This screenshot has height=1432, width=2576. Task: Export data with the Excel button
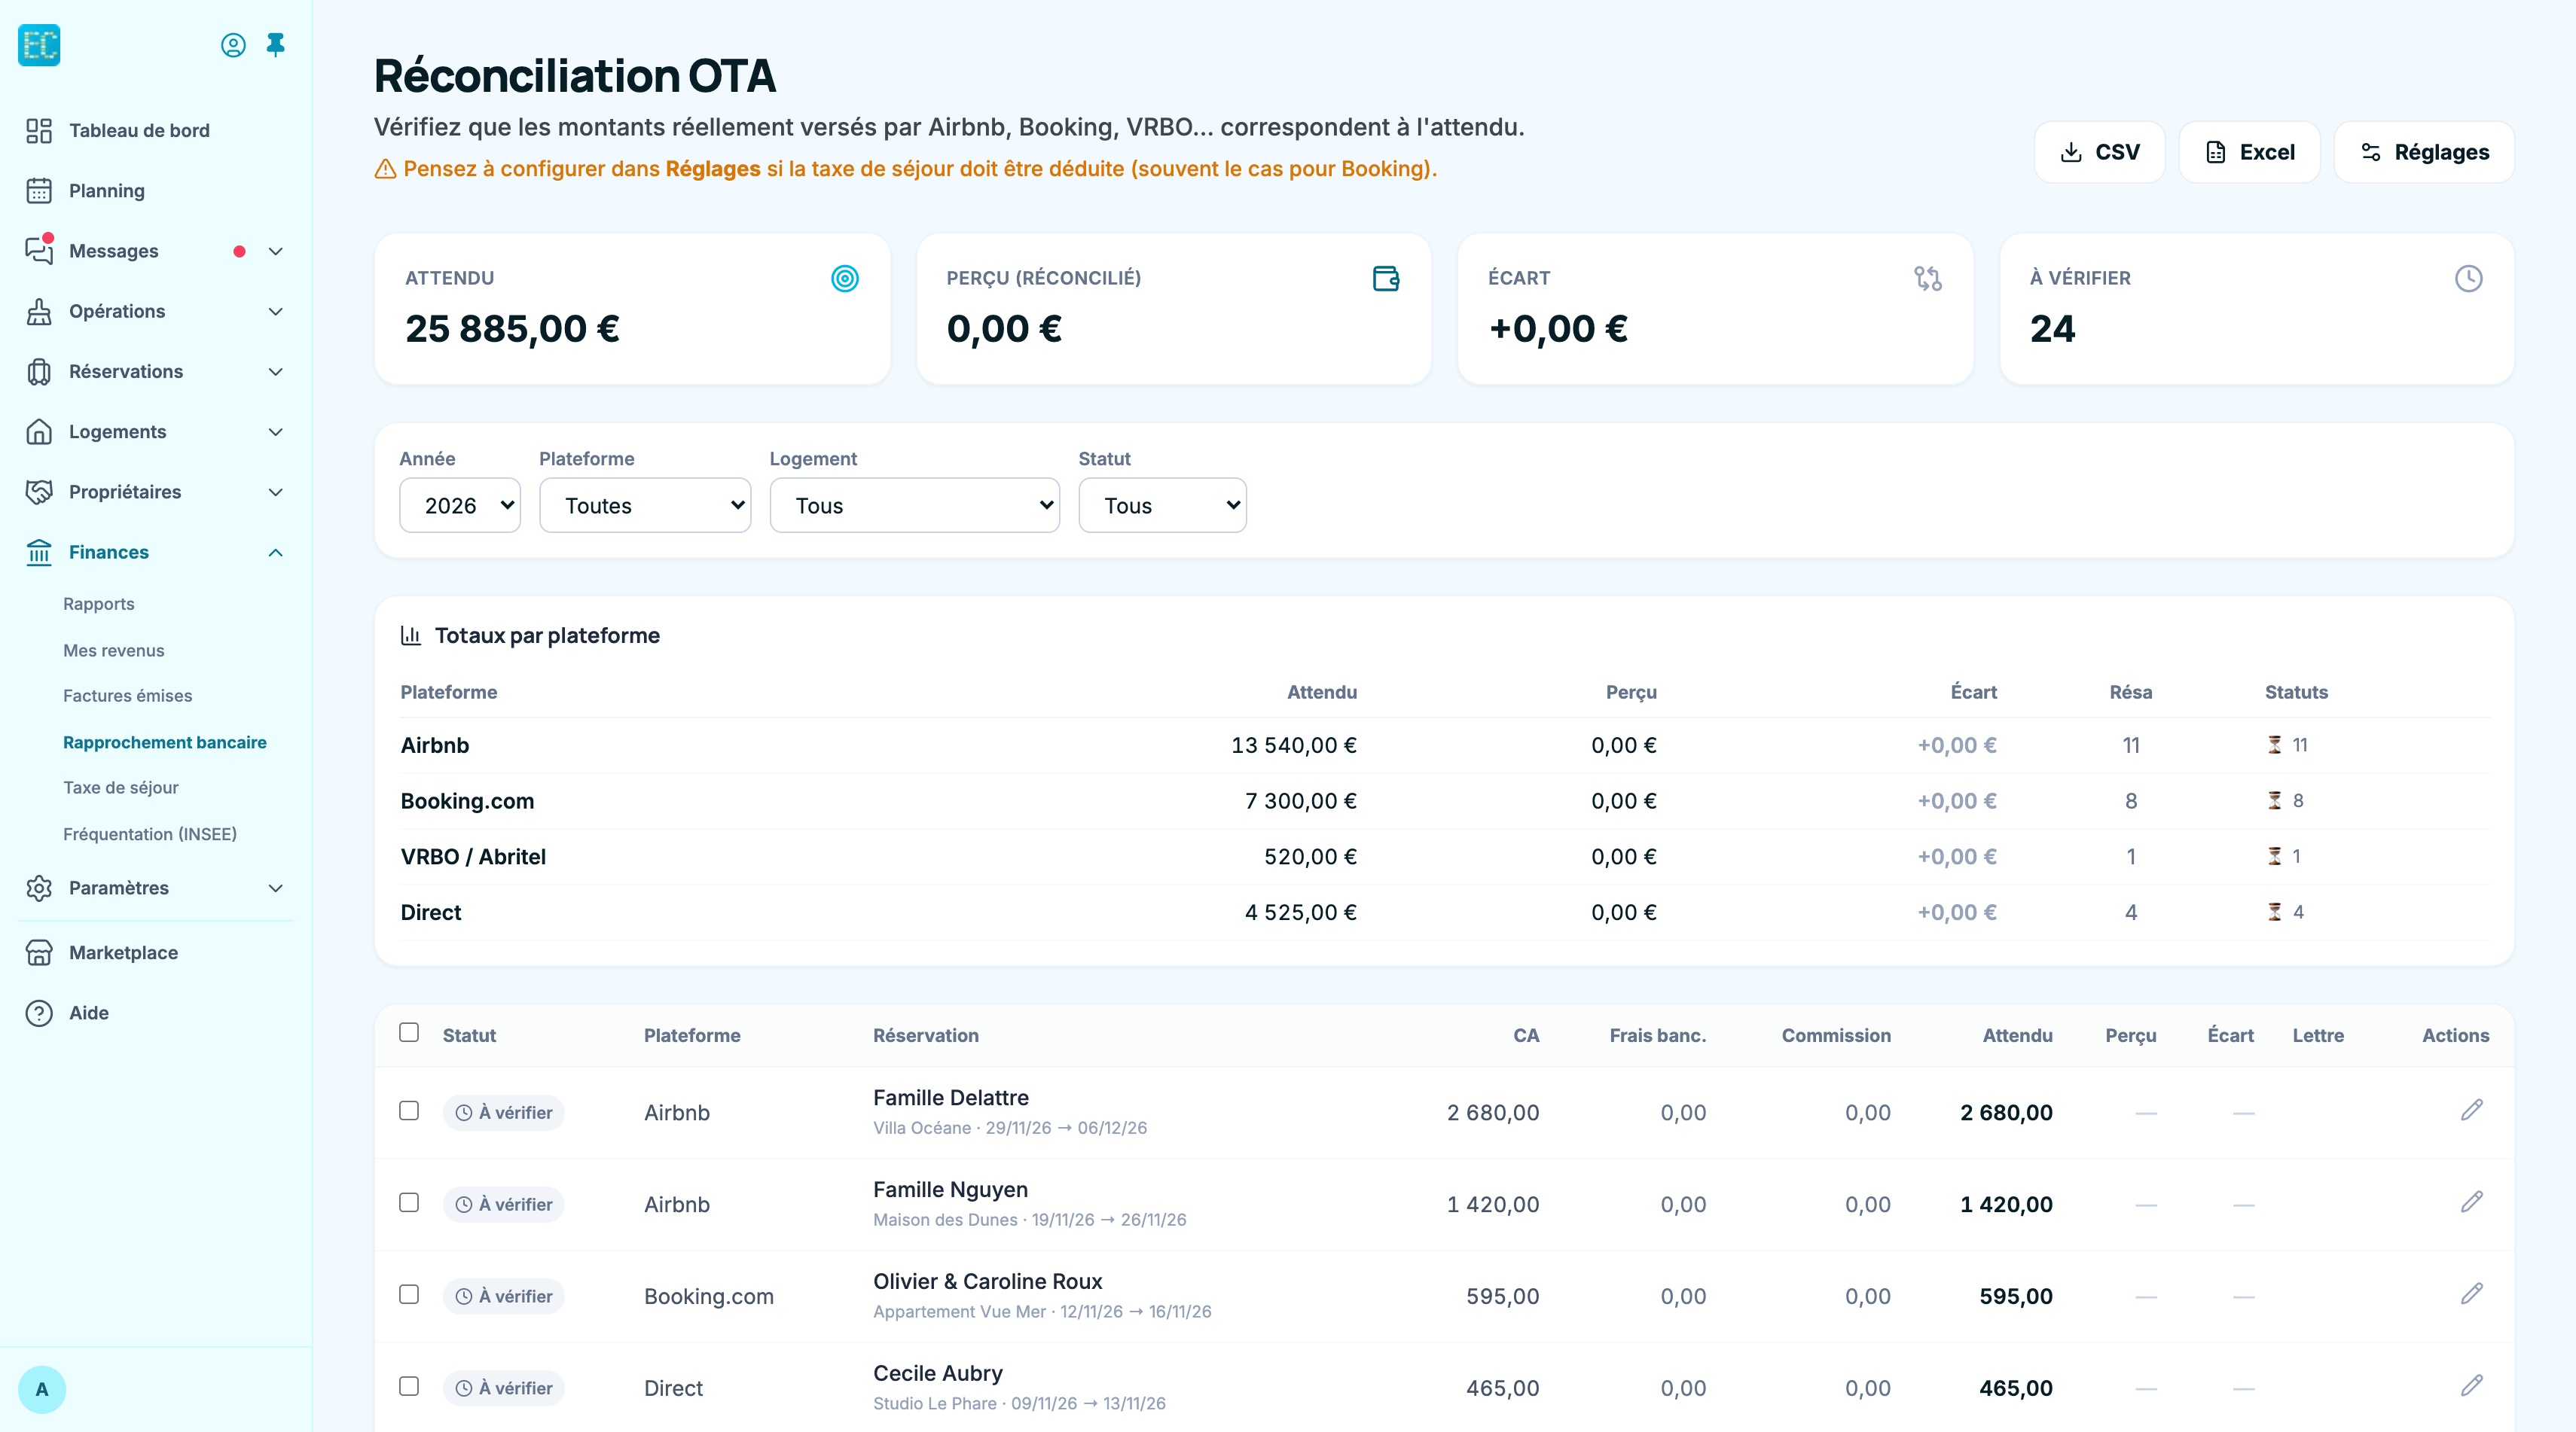click(2249, 152)
